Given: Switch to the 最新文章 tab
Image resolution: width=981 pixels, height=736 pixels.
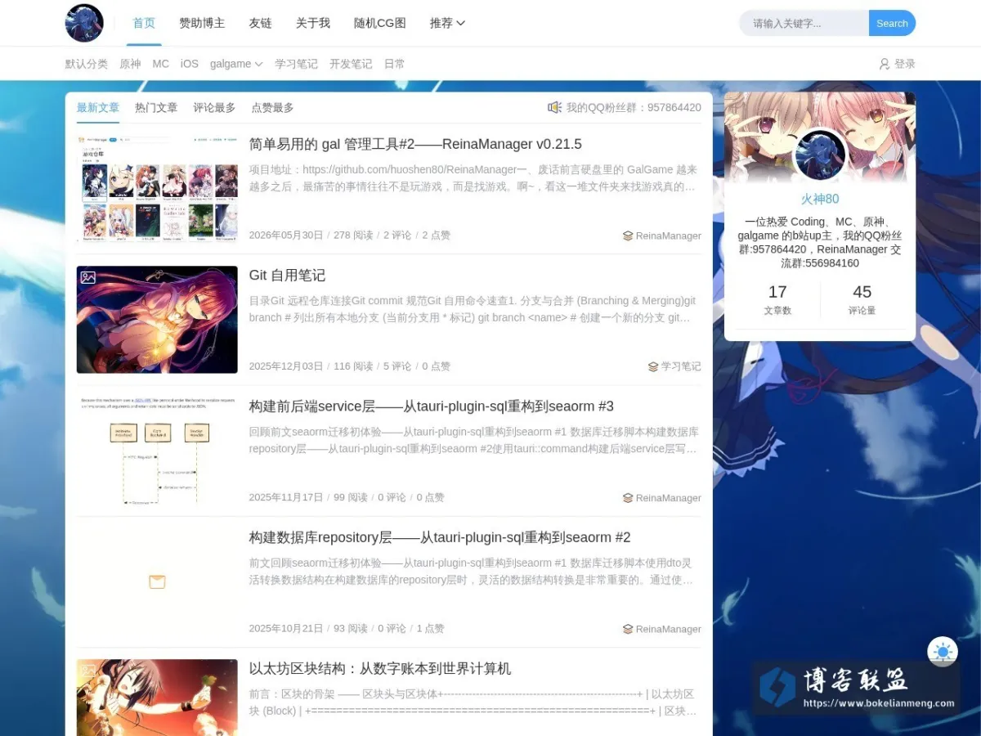Looking at the screenshot, I should point(98,107).
